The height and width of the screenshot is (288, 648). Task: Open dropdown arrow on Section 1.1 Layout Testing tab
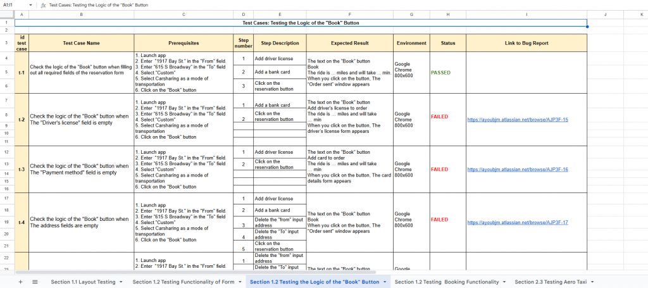click(x=121, y=282)
